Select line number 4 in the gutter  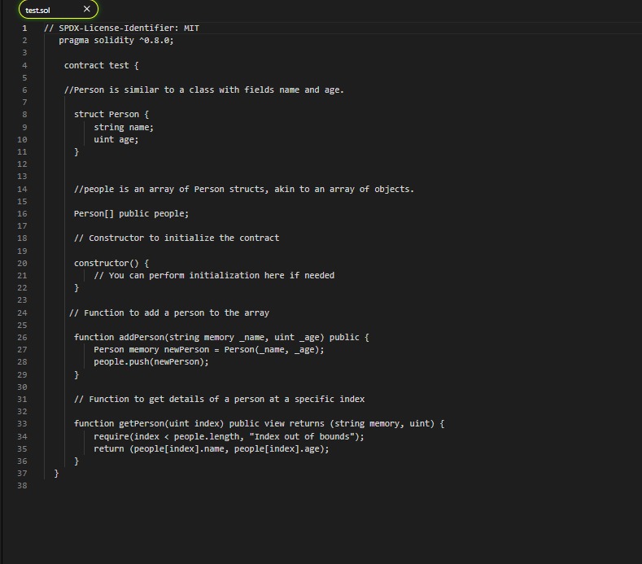click(24, 66)
